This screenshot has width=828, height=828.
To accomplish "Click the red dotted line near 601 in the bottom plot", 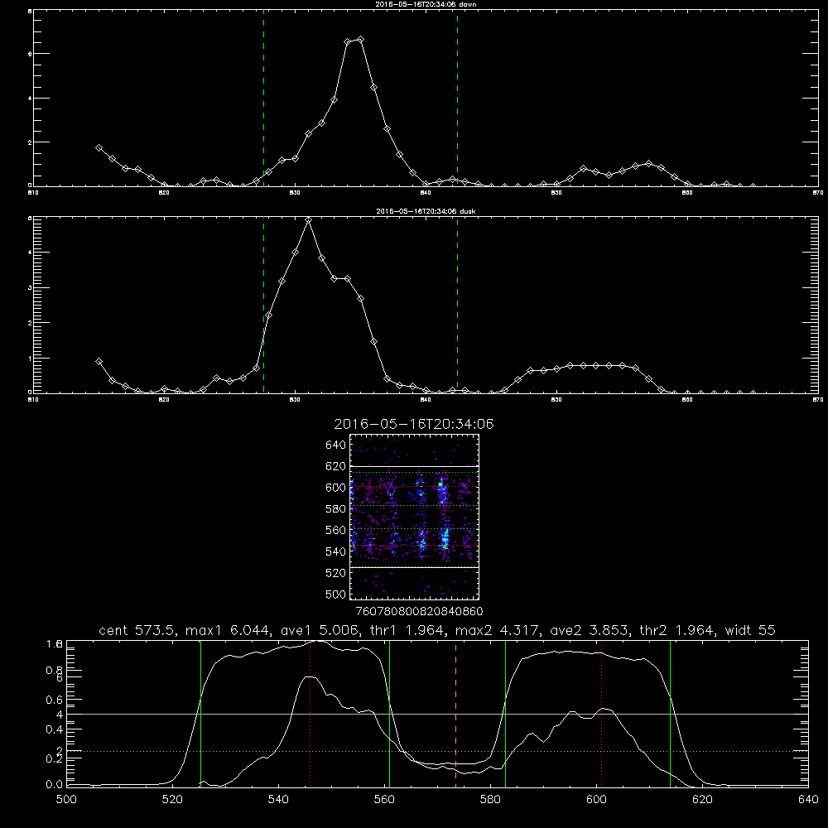I will pyautogui.click(x=601, y=714).
